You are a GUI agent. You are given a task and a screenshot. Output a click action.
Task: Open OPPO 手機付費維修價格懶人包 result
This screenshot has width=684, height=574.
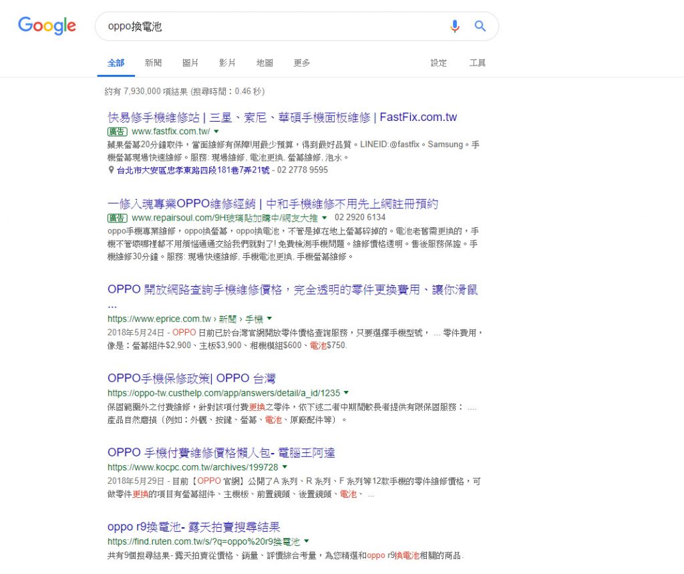click(221, 452)
